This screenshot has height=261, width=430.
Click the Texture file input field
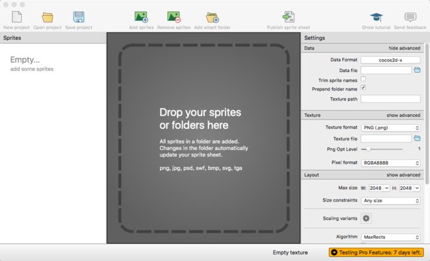(x=386, y=139)
